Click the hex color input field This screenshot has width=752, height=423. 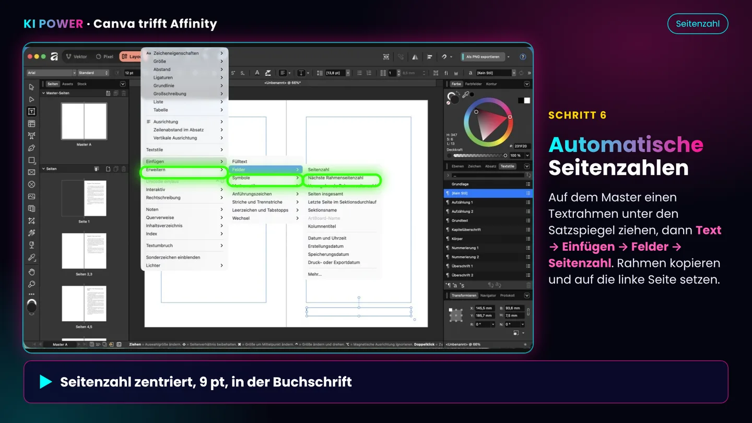click(x=521, y=146)
